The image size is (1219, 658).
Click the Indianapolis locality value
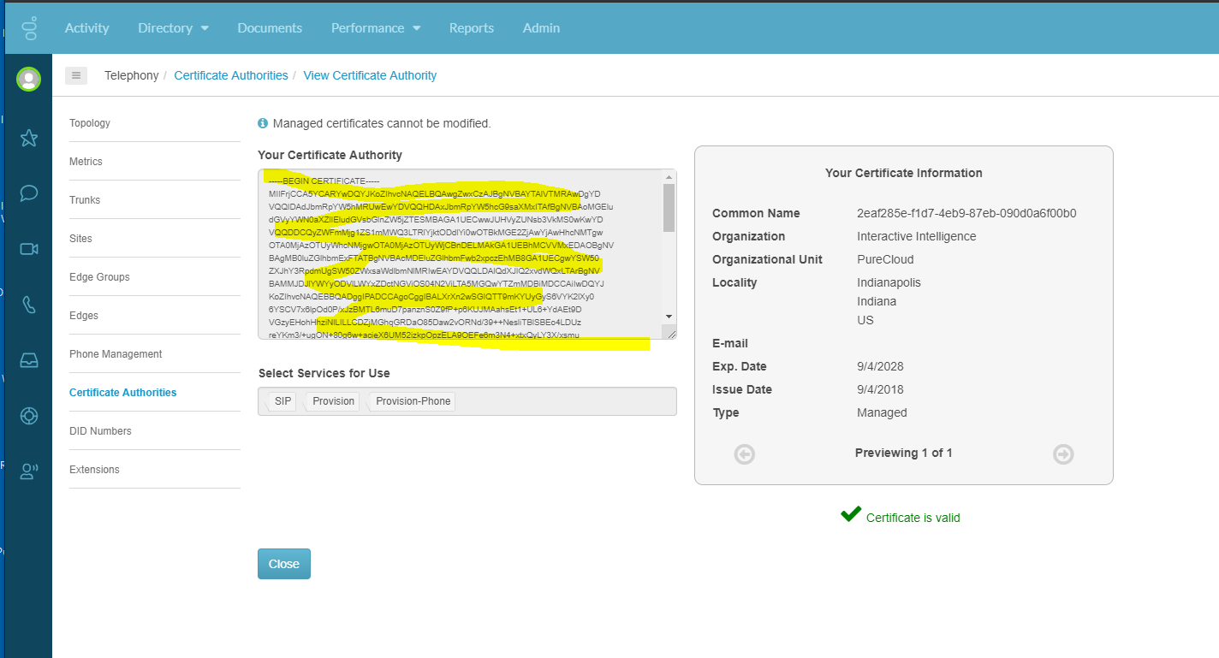pos(889,282)
